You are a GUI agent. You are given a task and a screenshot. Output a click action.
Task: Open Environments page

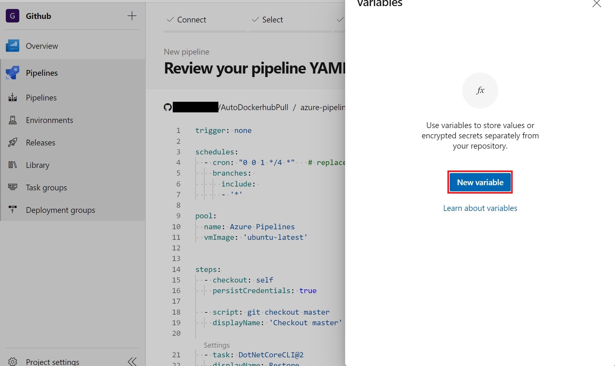pos(50,120)
